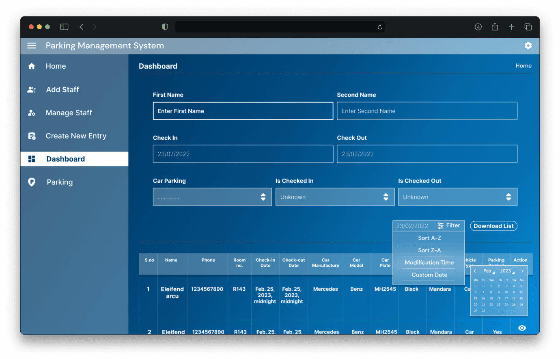Reload the page via the browser refresh icon
Screen dimensions: 560x359
(x=379, y=27)
